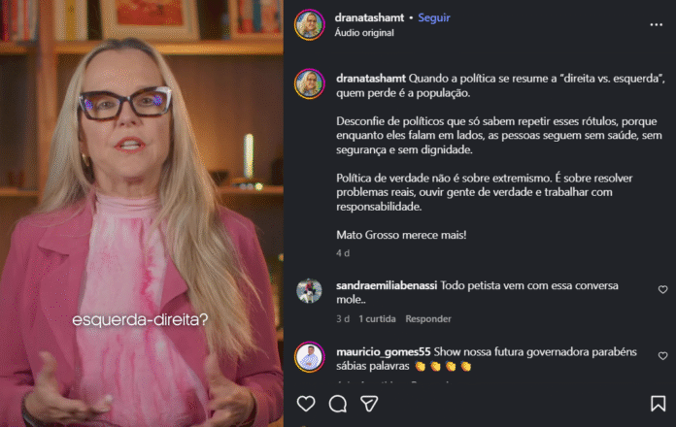Screen dimensions: 676x427
Task: Like mauricio_gomes55's comment
Action: 663,356
